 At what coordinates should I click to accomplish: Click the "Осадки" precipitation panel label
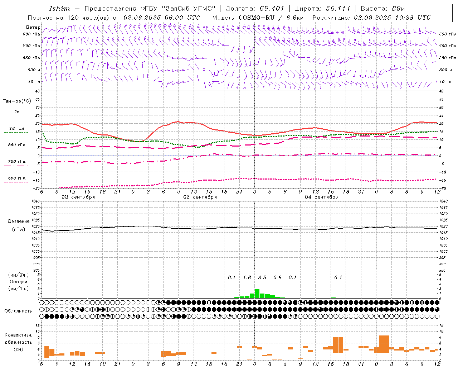[x=19, y=282]
